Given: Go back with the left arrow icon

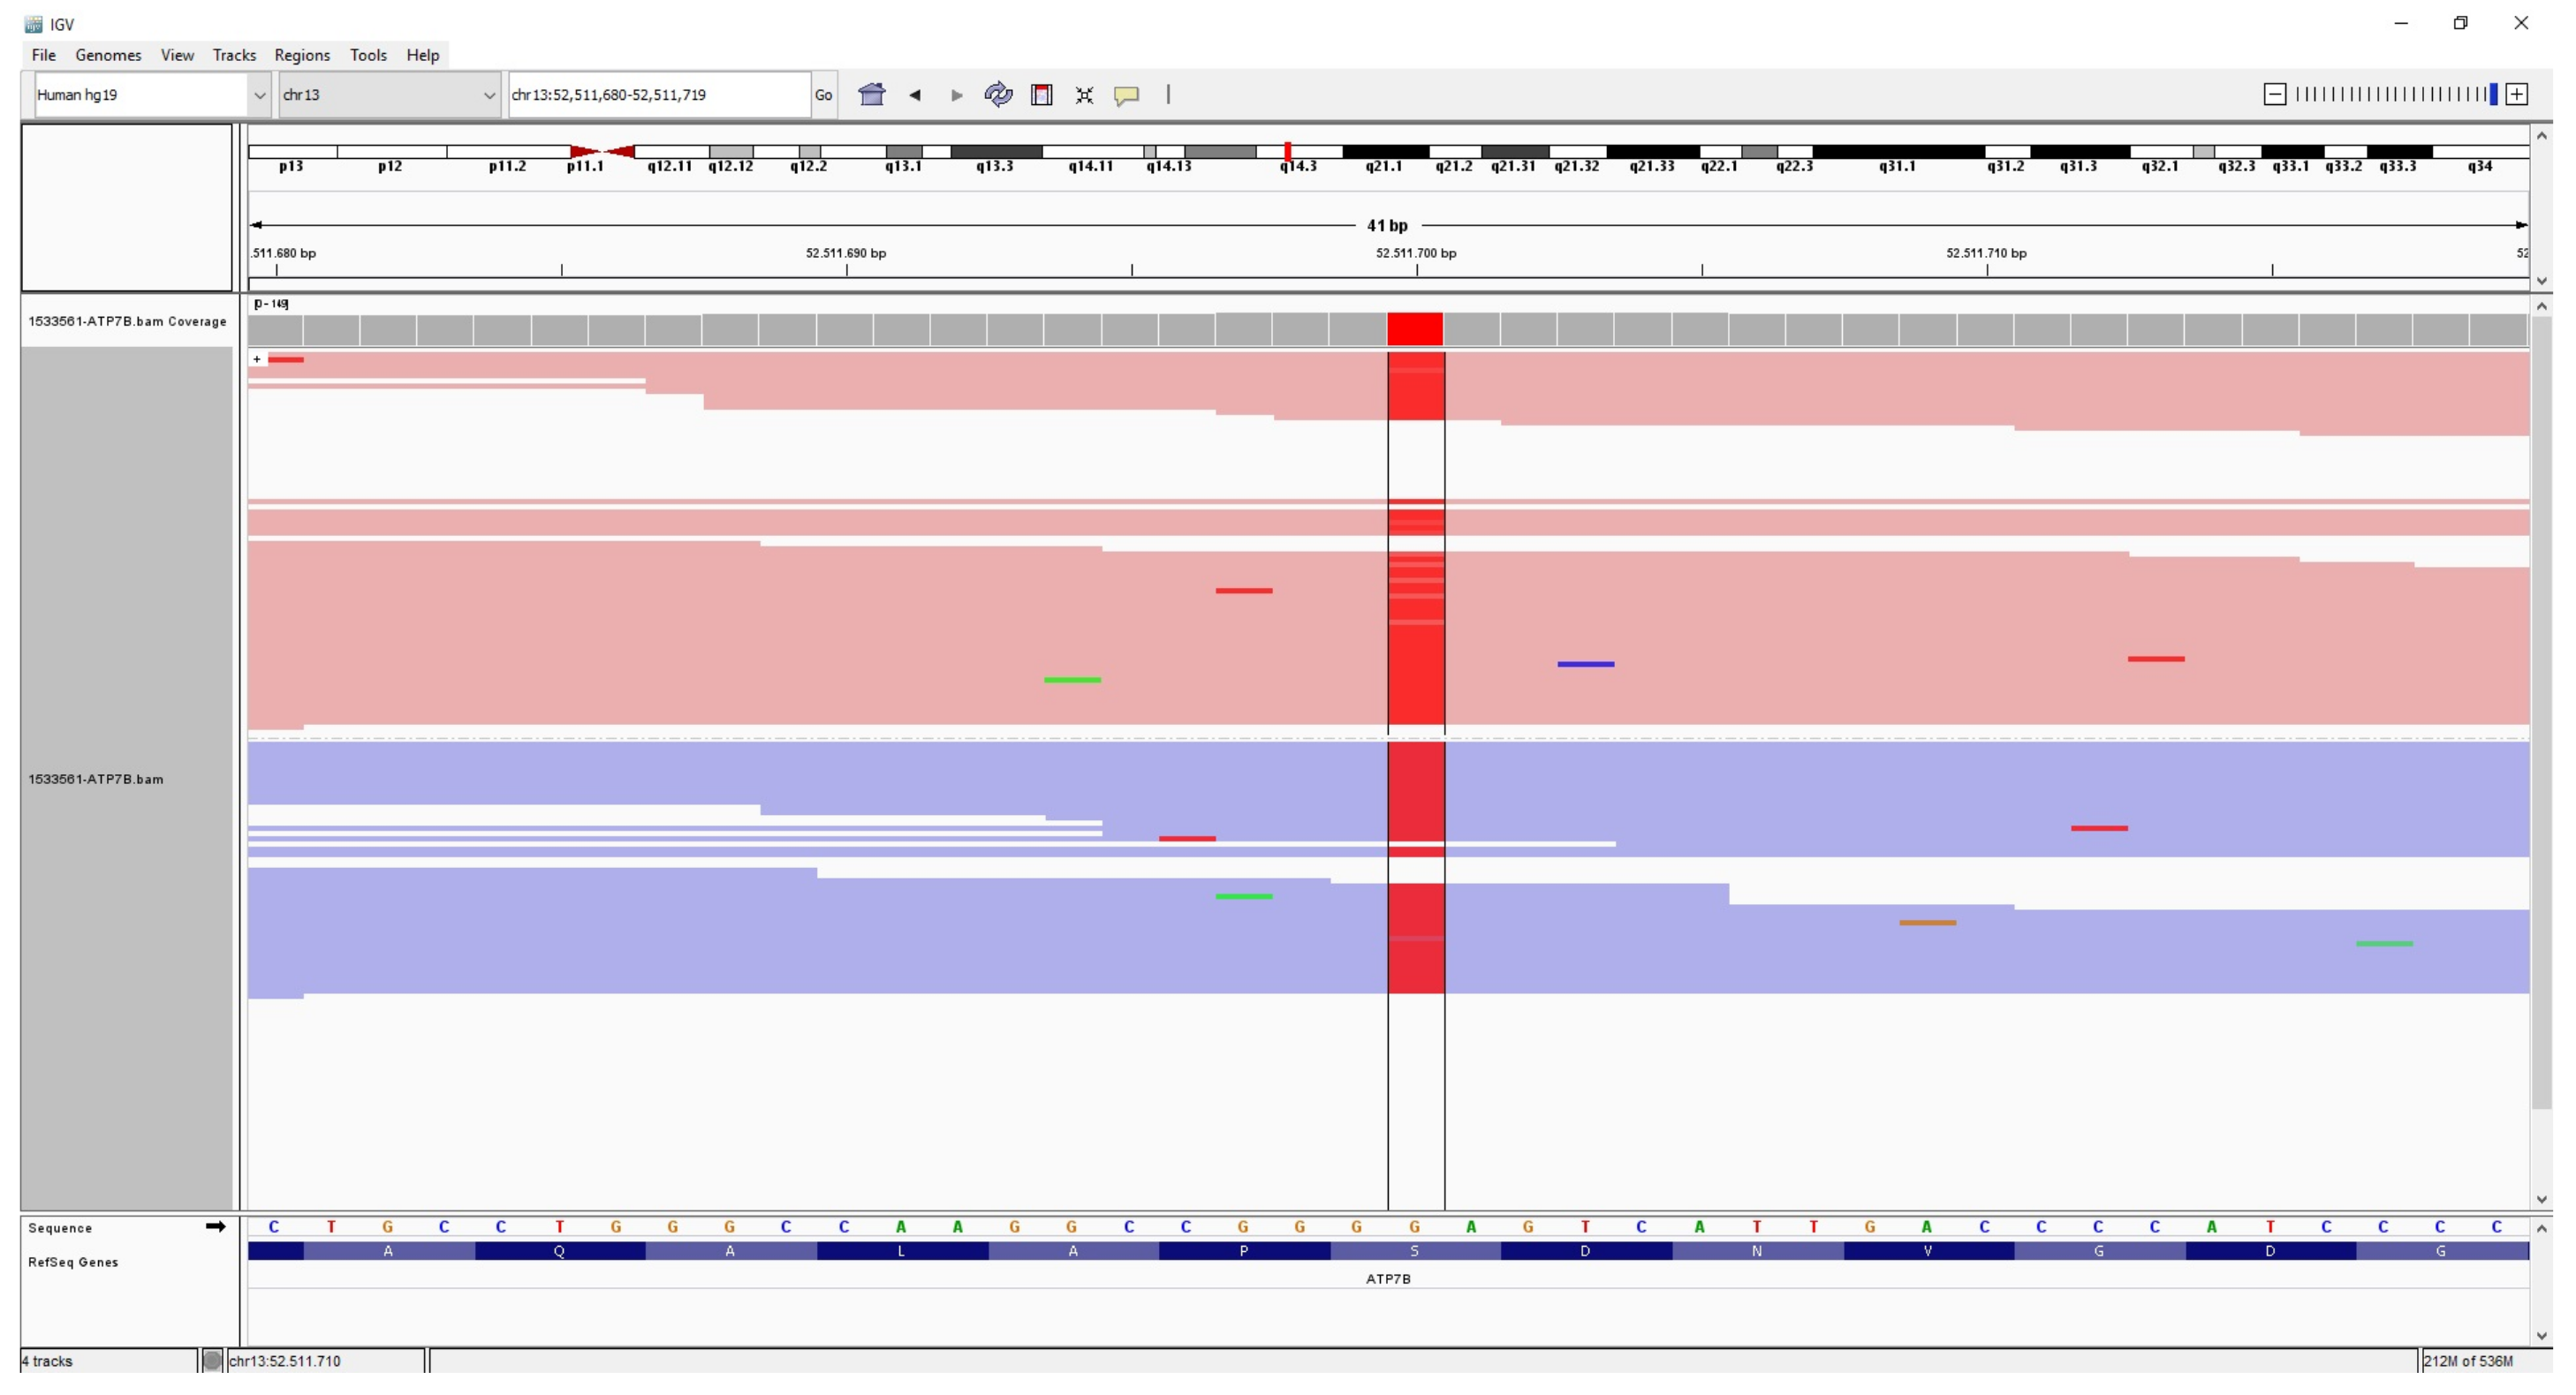Looking at the screenshot, I should point(914,95).
